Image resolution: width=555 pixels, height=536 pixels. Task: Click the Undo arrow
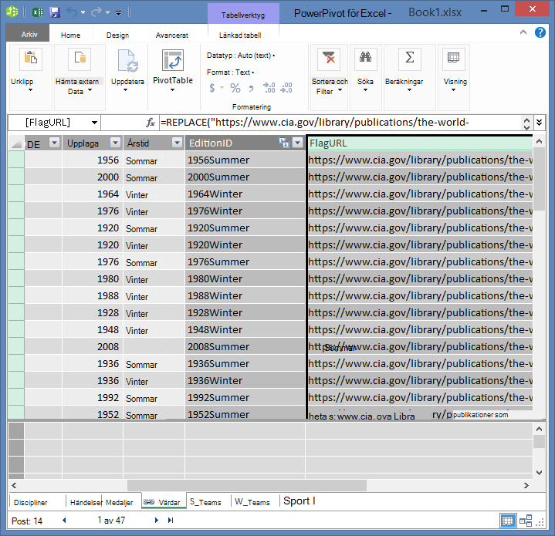coord(72,12)
